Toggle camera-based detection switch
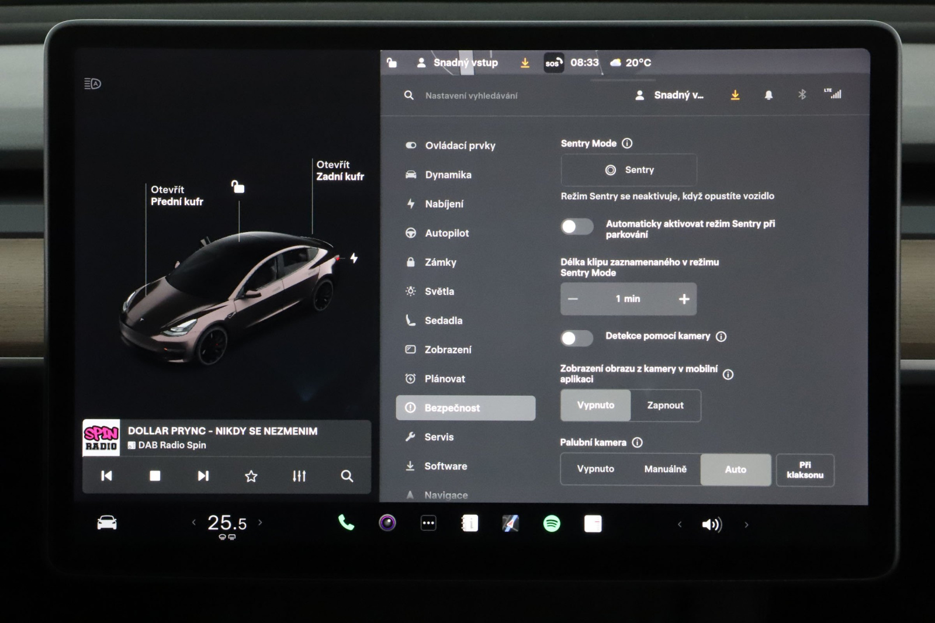The image size is (935, 623). tap(577, 338)
